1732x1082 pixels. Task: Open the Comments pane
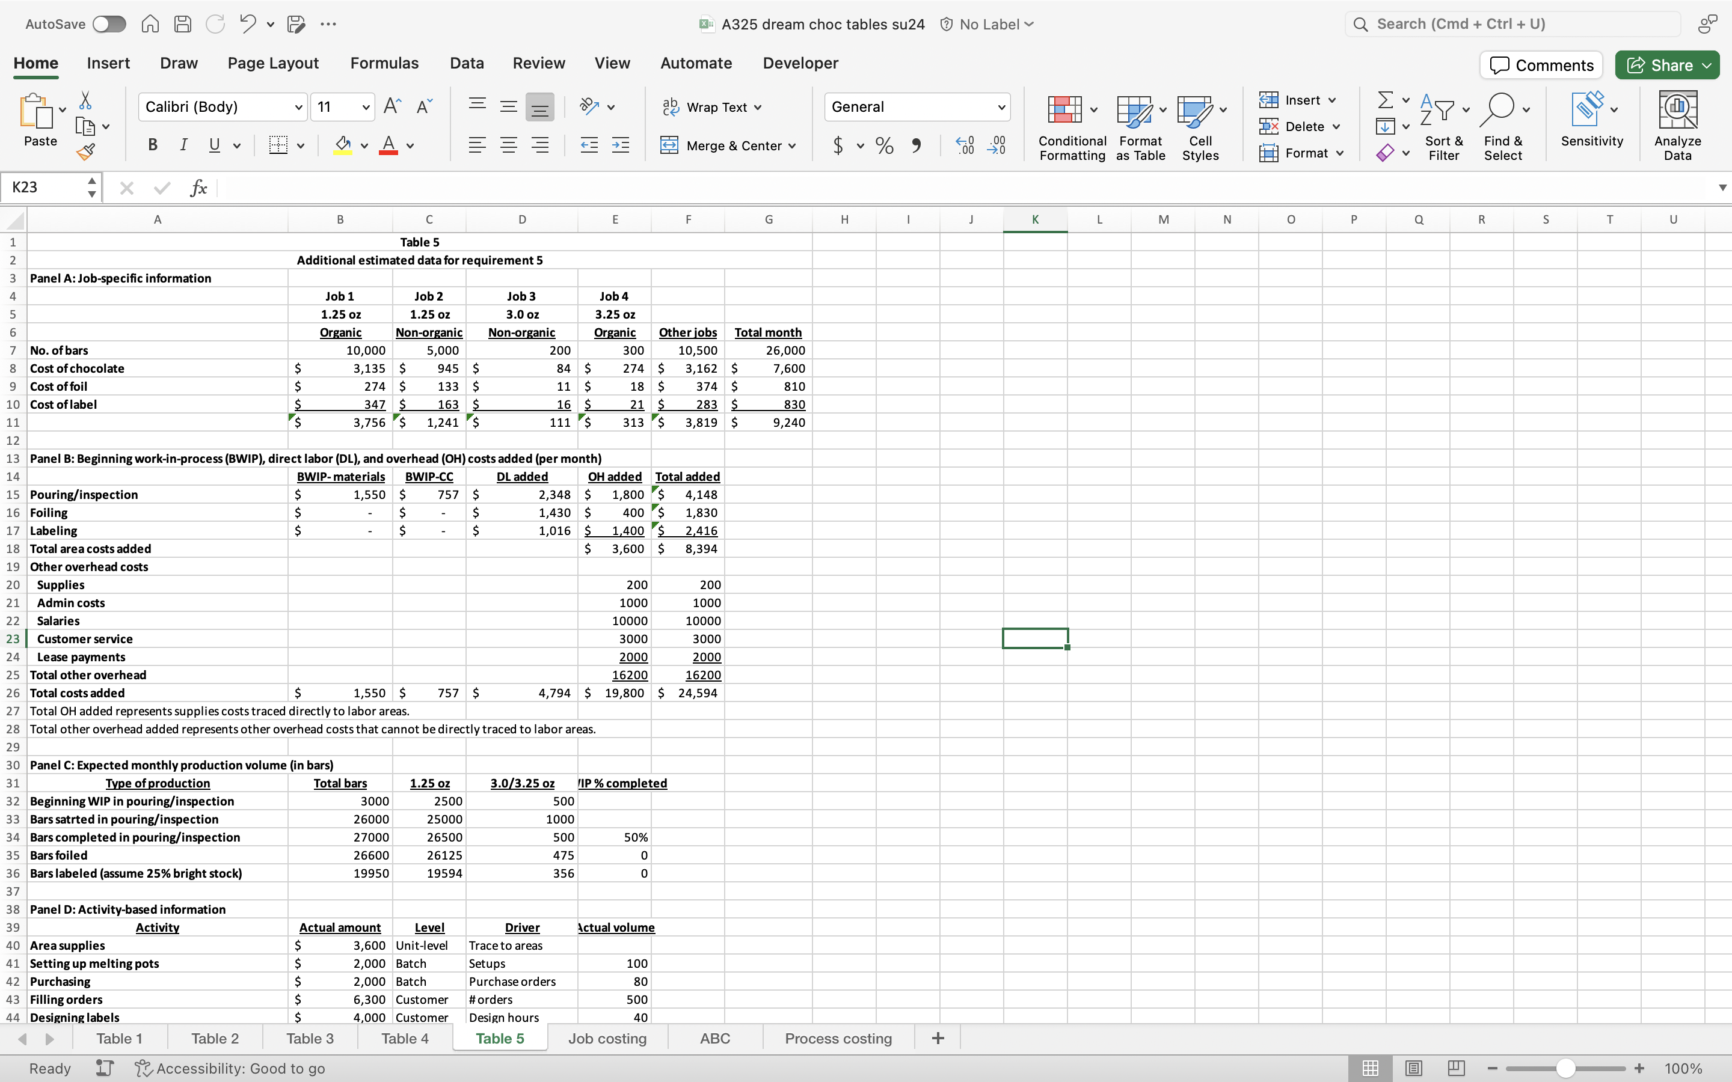coord(1541,65)
